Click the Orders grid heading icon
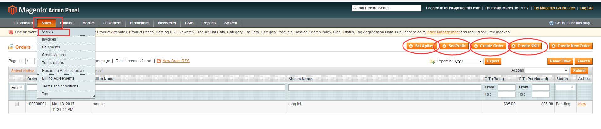 pyautogui.click(x=11, y=47)
